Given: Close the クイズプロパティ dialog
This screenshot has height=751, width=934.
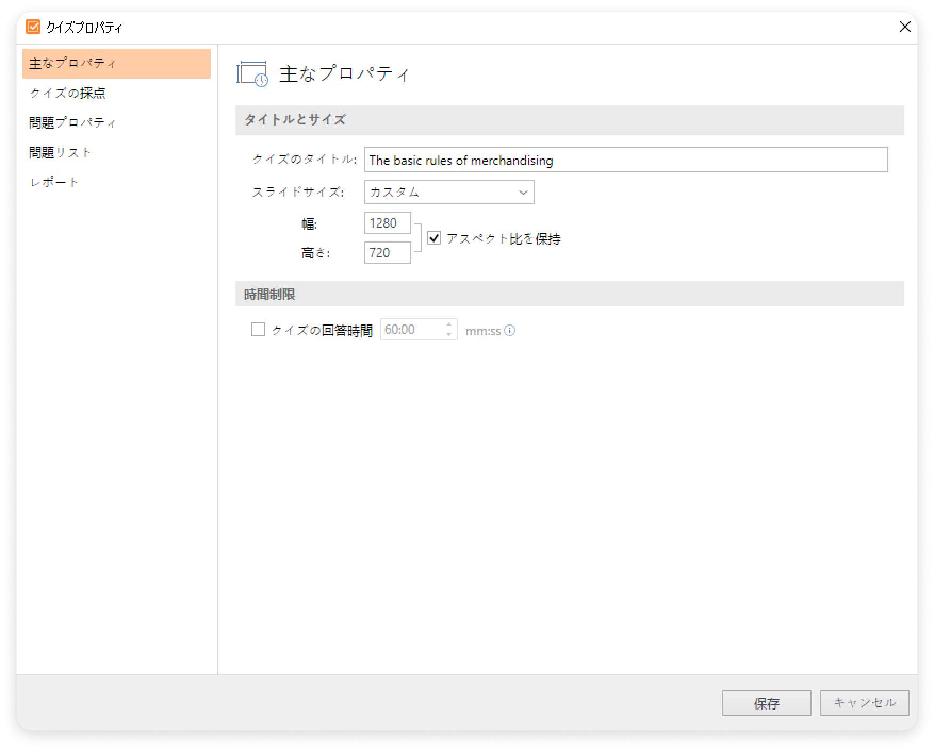Looking at the screenshot, I should (x=905, y=27).
